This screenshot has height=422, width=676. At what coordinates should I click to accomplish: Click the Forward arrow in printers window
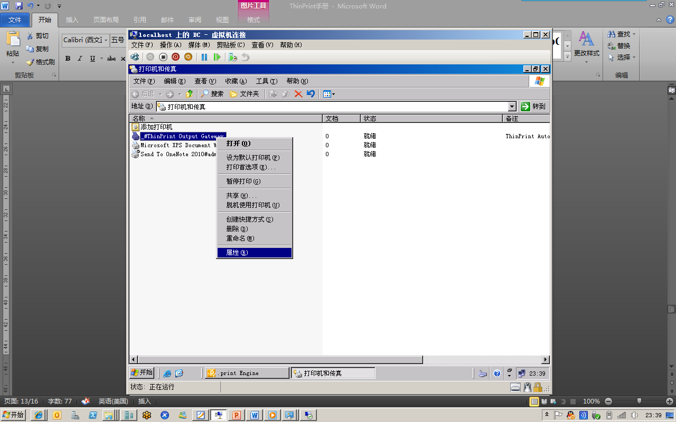[170, 94]
